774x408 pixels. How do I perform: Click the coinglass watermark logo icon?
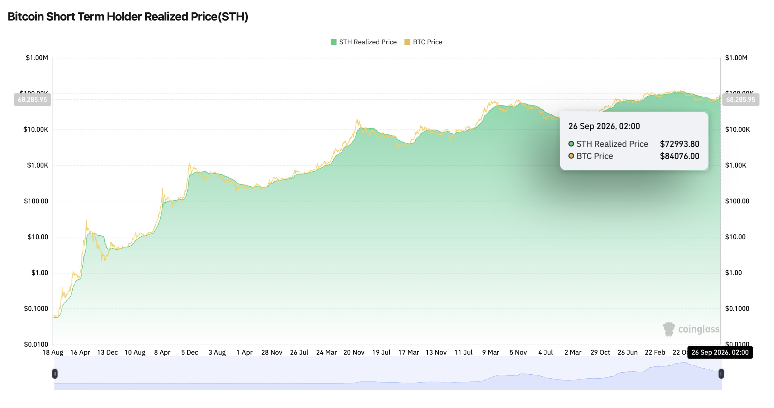pos(668,329)
